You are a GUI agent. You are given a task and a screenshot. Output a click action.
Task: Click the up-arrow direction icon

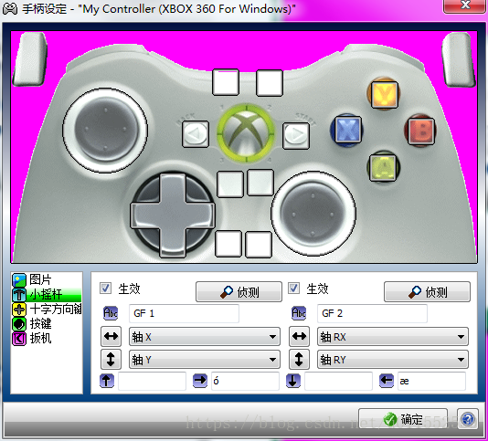click(x=107, y=381)
